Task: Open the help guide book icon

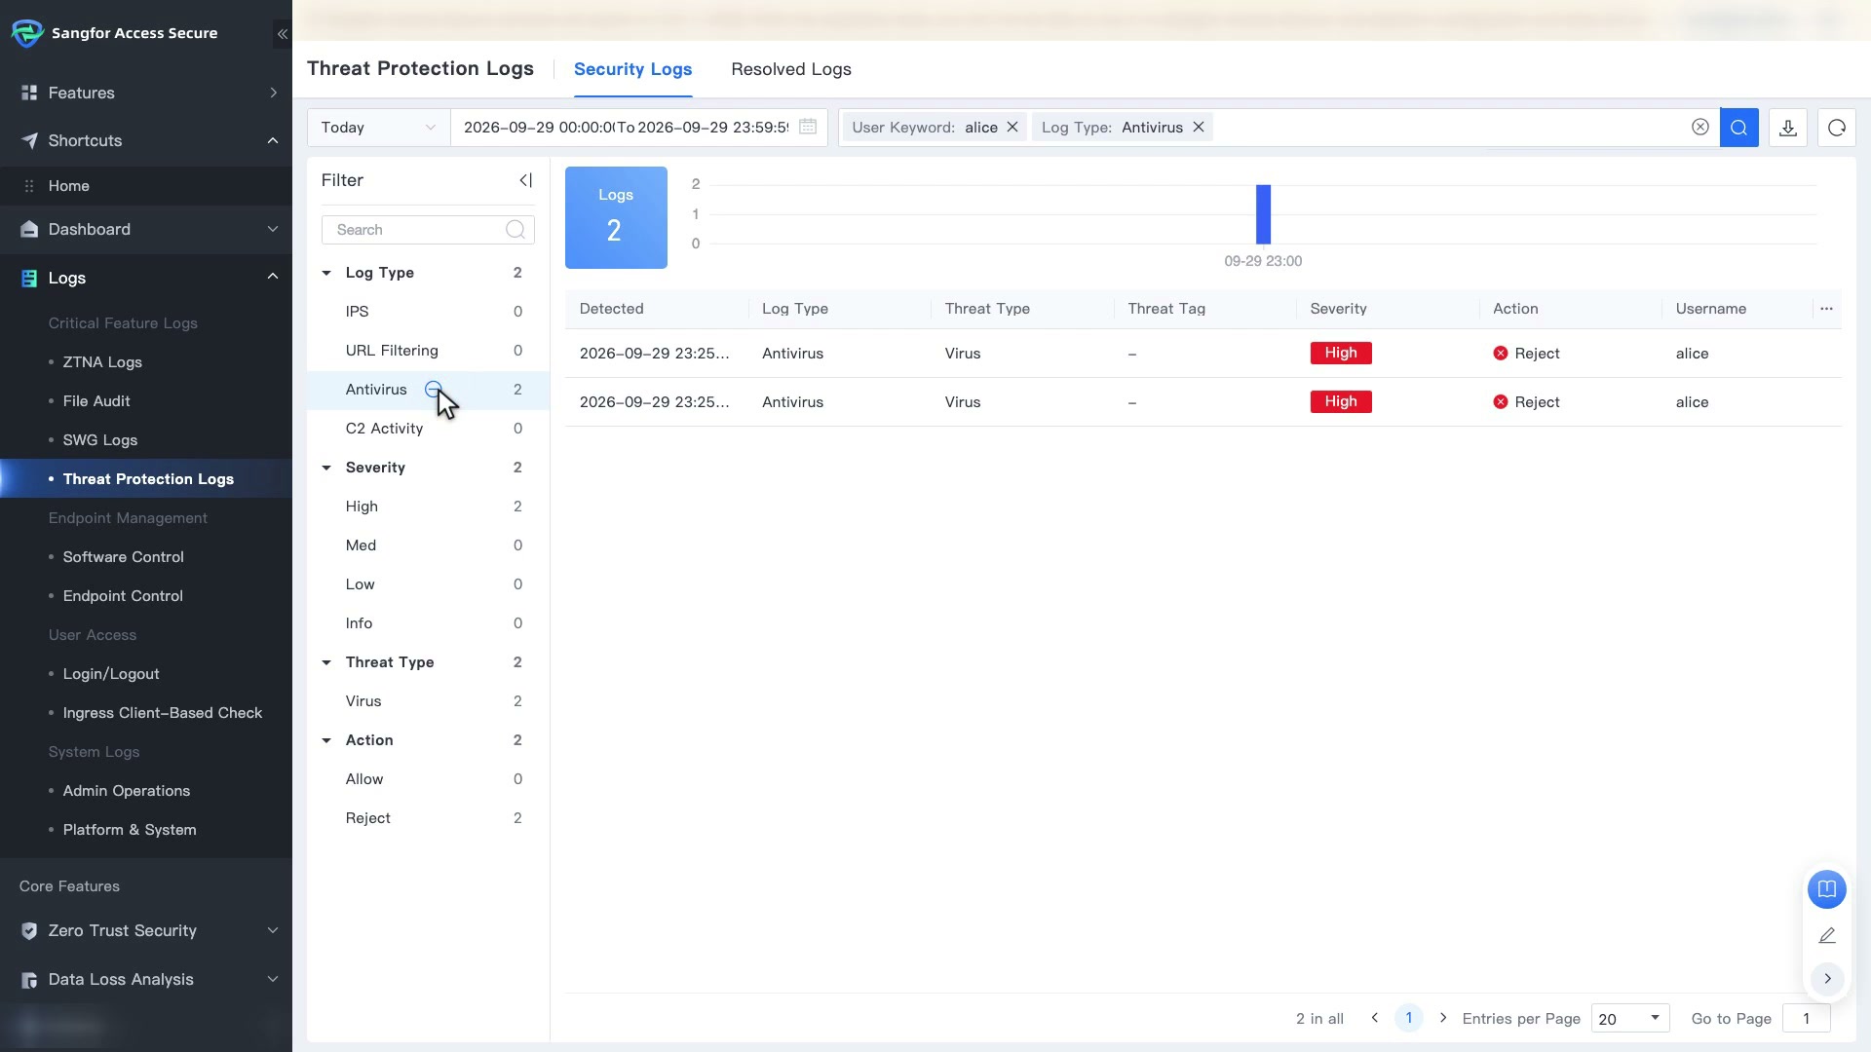Action: (x=1827, y=889)
